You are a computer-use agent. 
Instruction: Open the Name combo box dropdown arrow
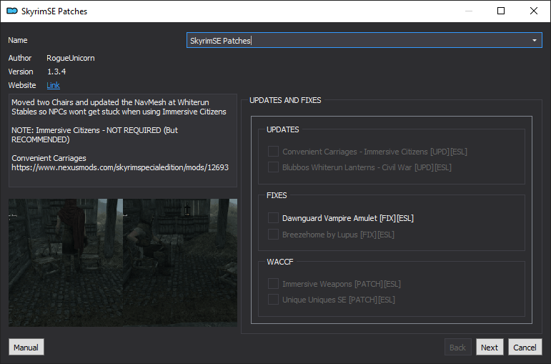pyautogui.click(x=534, y=41)
